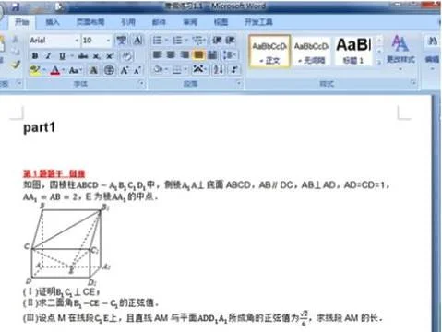442x332 pixels.
Task: Expand the font color arrow
Action: tap(63, 70)
